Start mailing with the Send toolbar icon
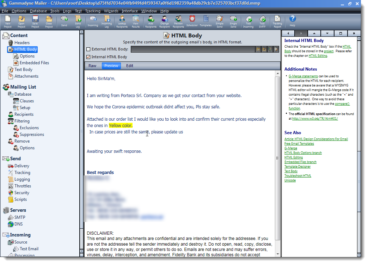 [64, 21]
